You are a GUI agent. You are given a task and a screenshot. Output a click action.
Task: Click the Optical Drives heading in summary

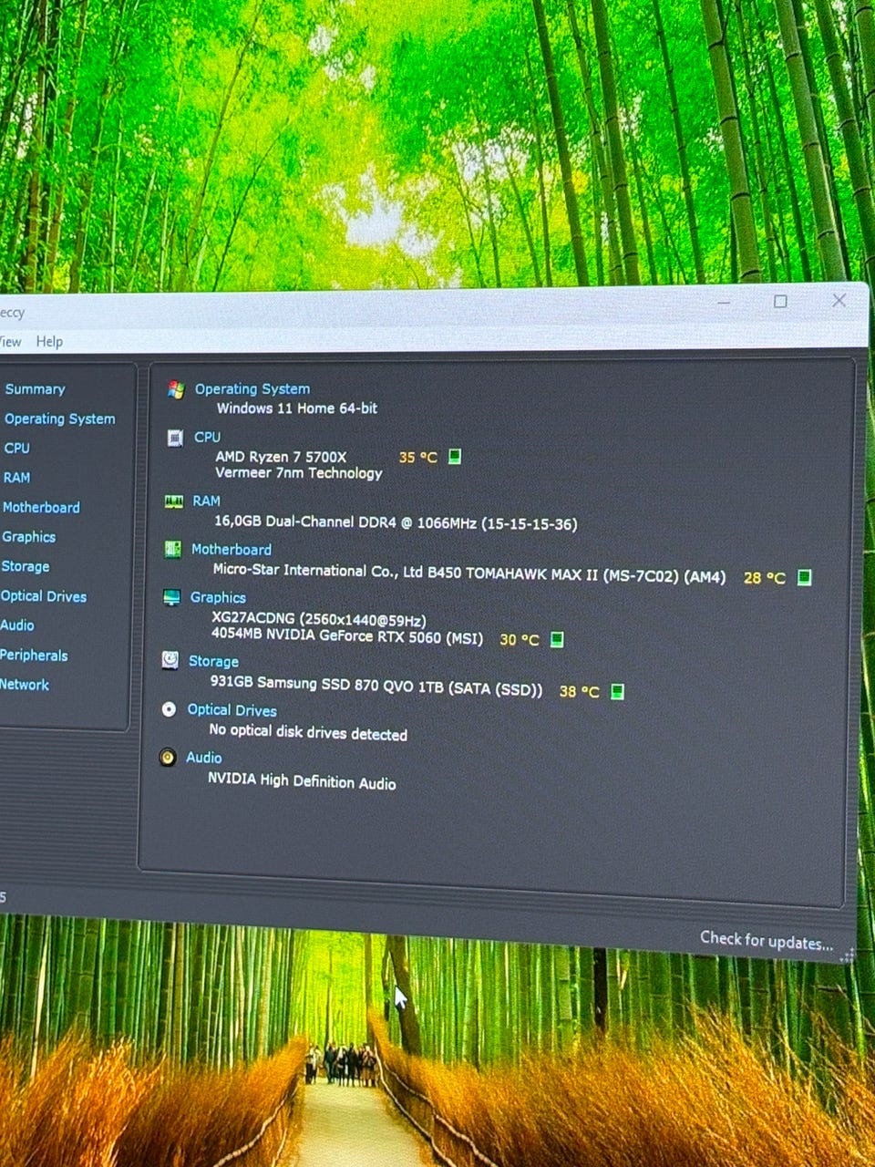coord(232,709)
